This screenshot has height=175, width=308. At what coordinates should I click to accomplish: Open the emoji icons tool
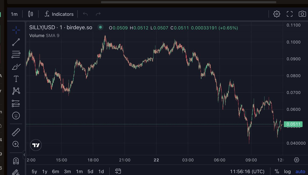[16, 116]
